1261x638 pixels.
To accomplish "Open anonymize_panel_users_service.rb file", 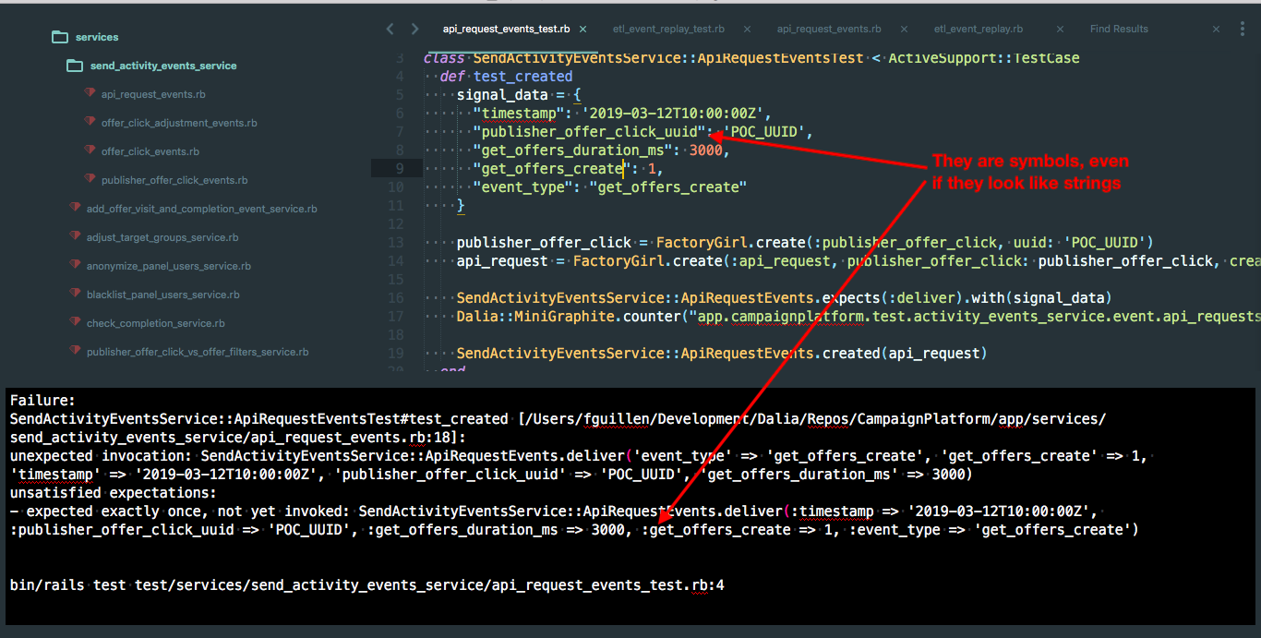I will 169,266.
